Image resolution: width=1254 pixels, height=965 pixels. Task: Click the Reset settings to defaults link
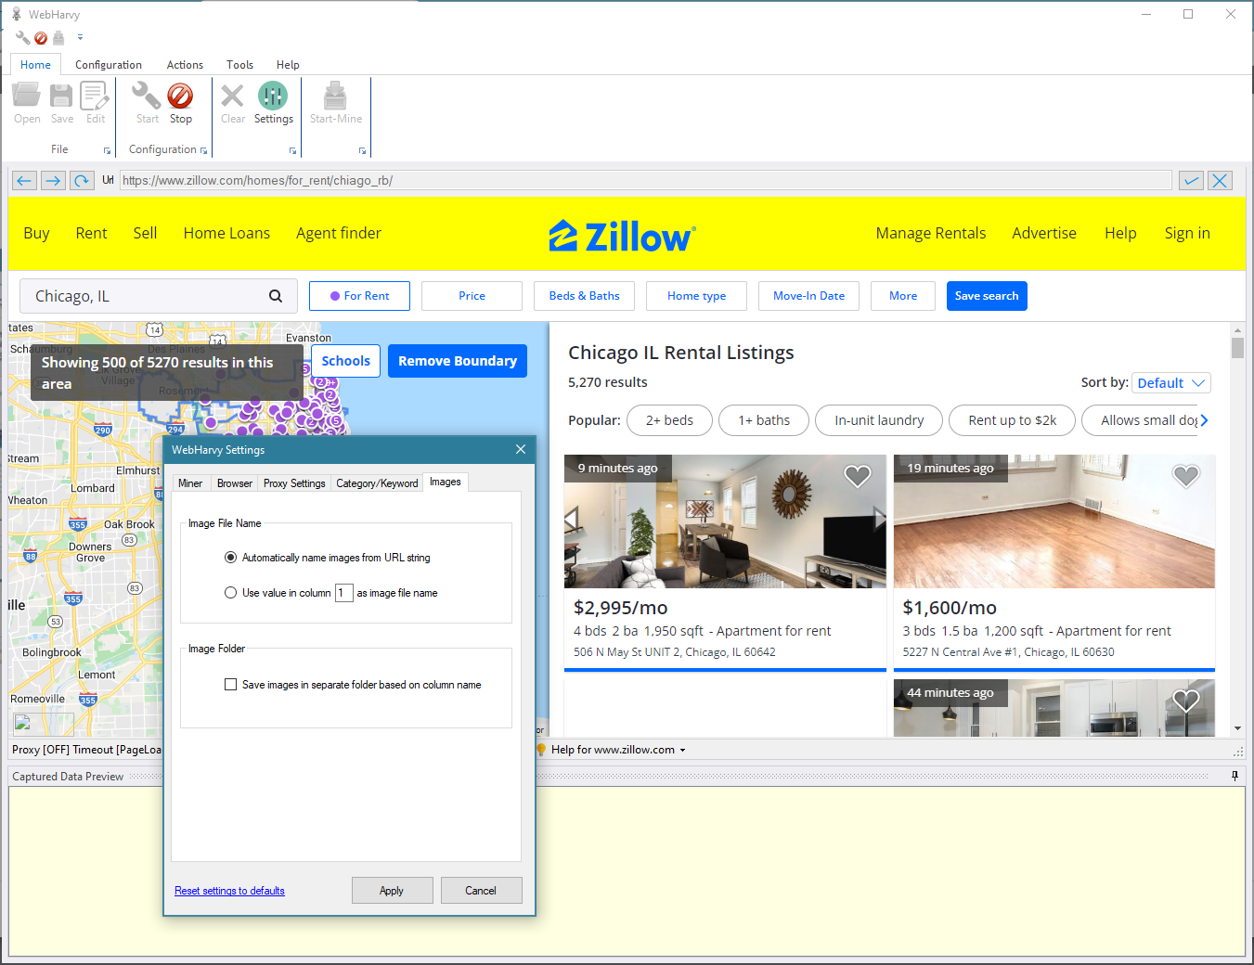(x=228, y=890)
